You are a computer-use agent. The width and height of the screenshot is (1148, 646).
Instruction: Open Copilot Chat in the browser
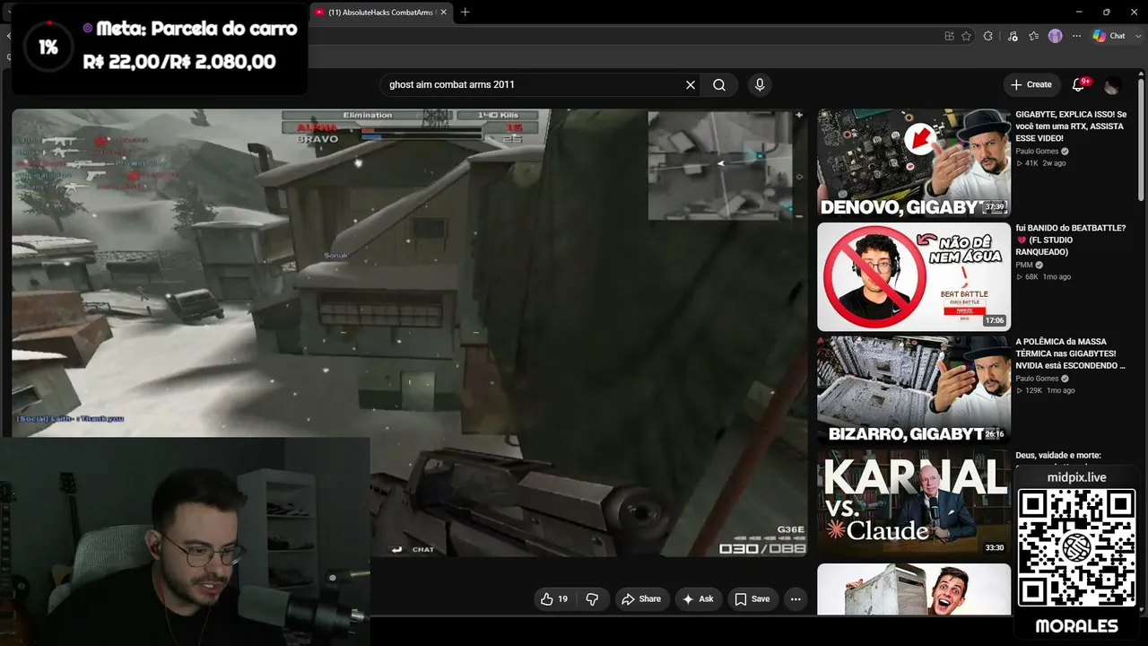coord(1109,36)
